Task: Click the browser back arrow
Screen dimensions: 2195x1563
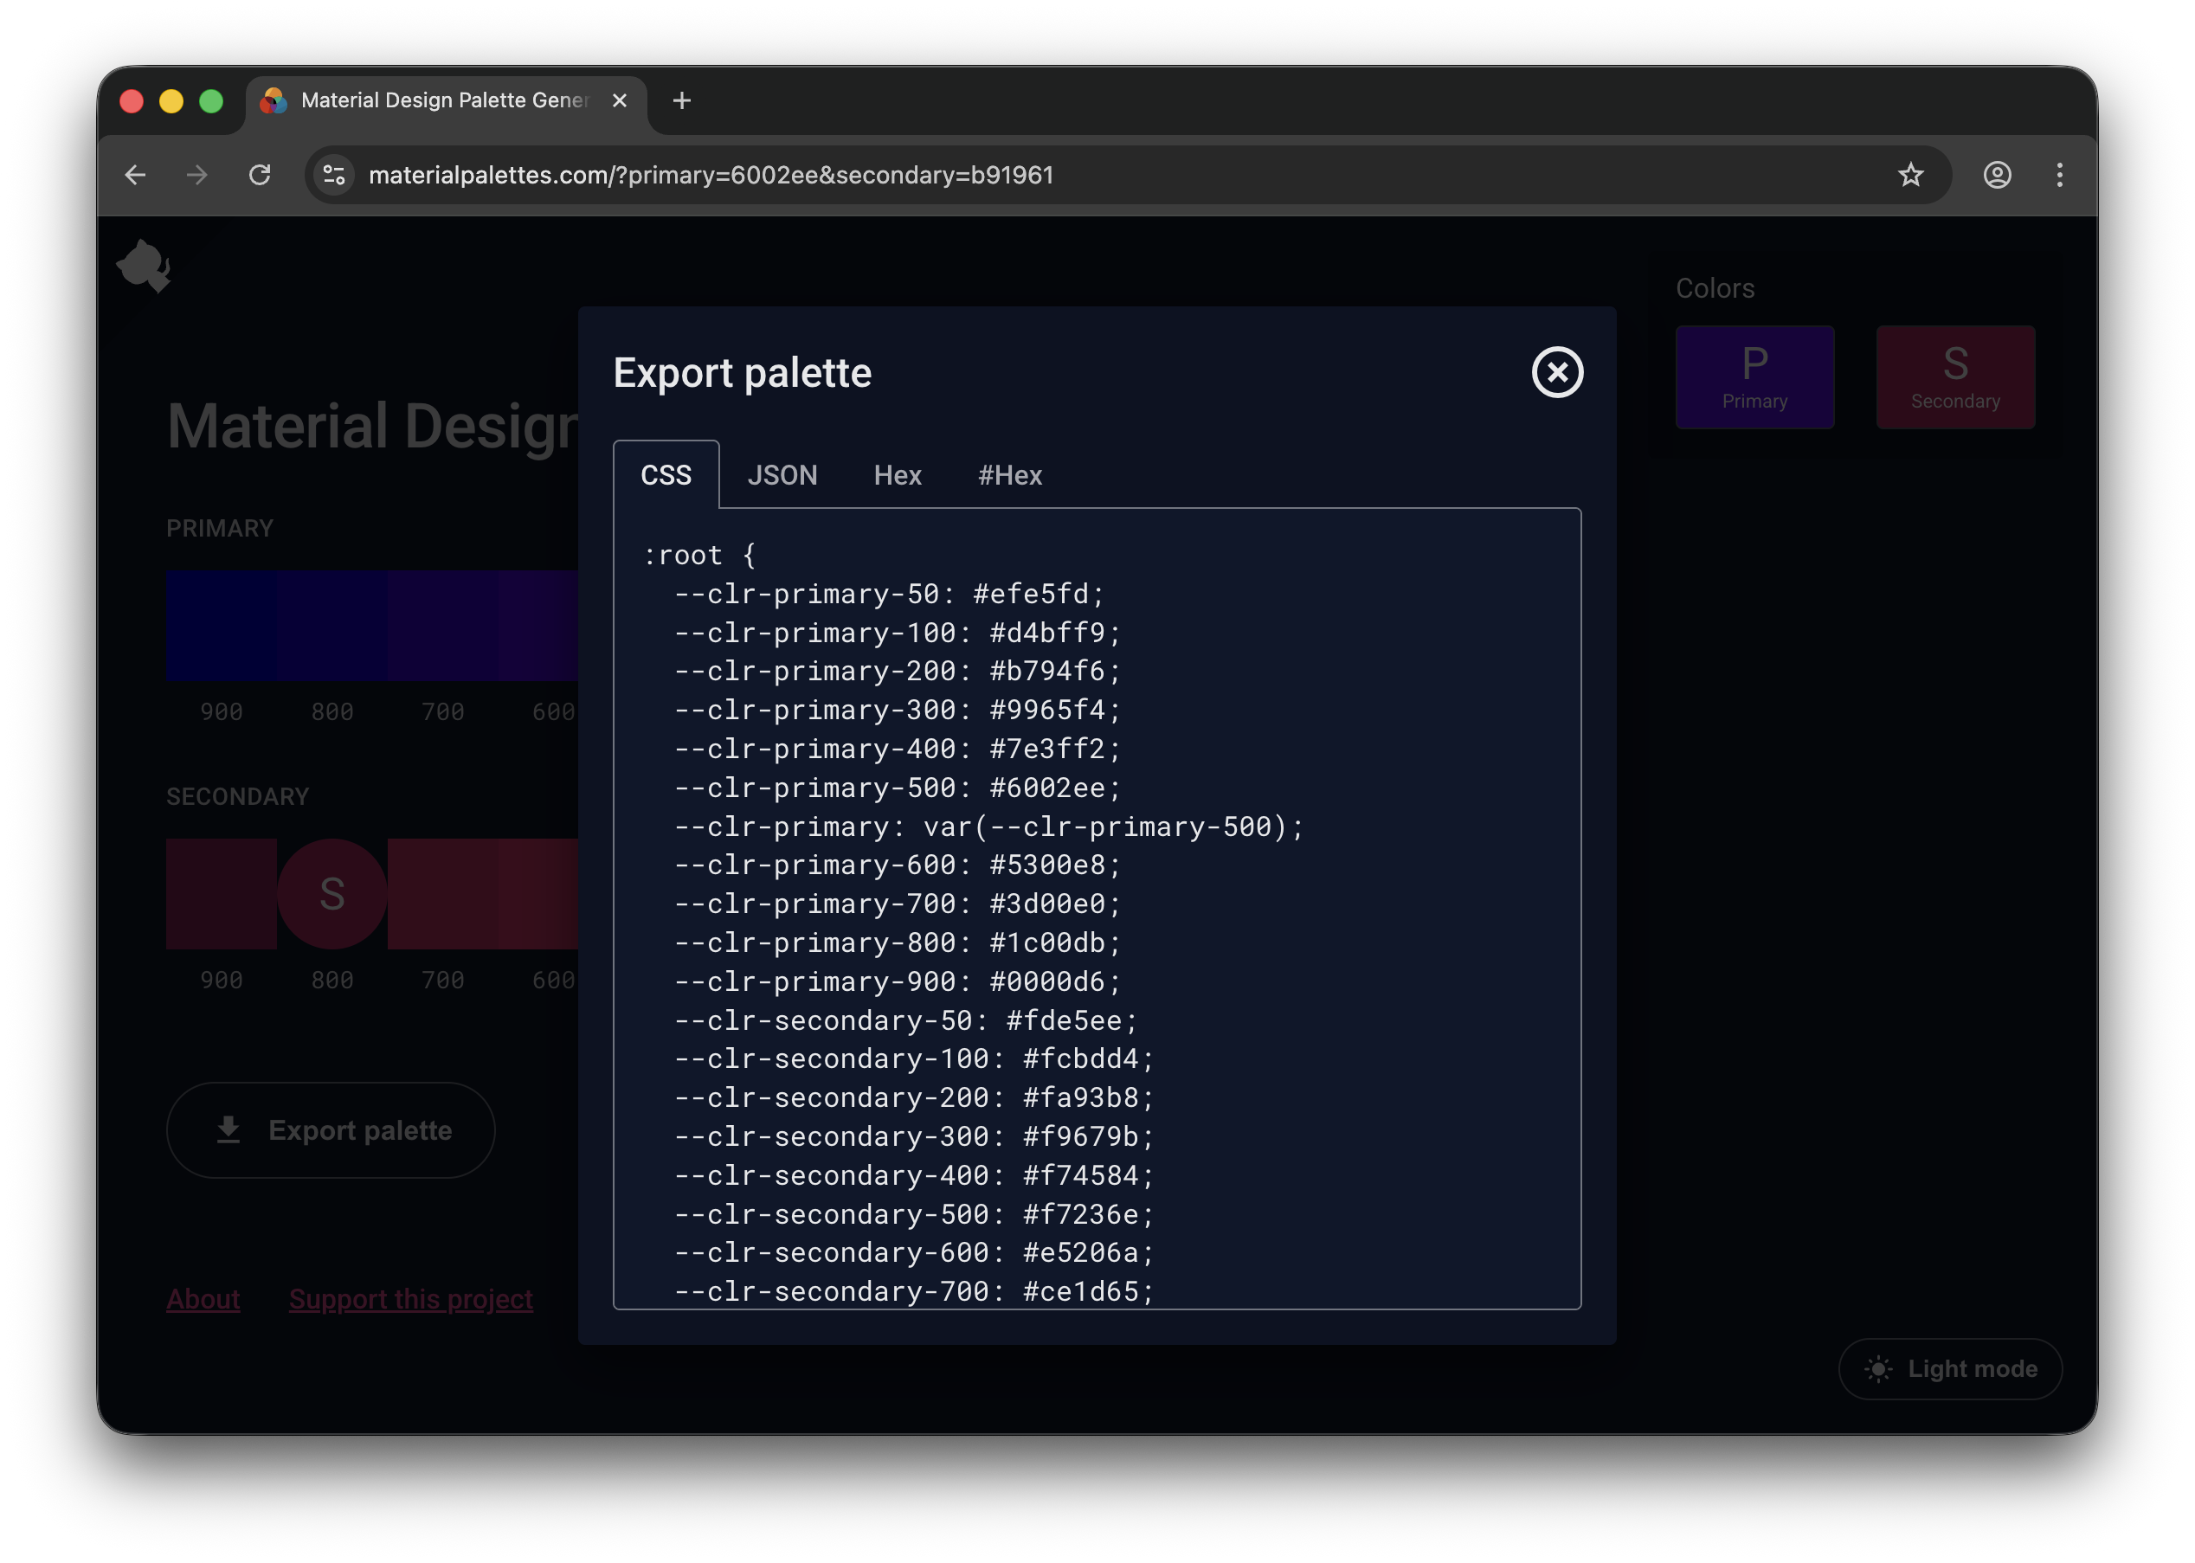Action: (135, 175)
